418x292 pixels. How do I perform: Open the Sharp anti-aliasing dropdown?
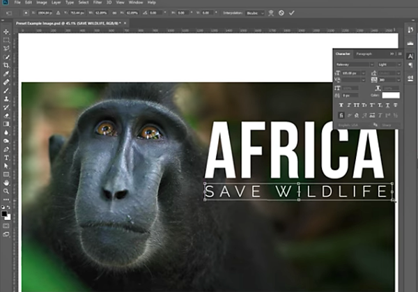pyautogui.click(x=390, y=125)
